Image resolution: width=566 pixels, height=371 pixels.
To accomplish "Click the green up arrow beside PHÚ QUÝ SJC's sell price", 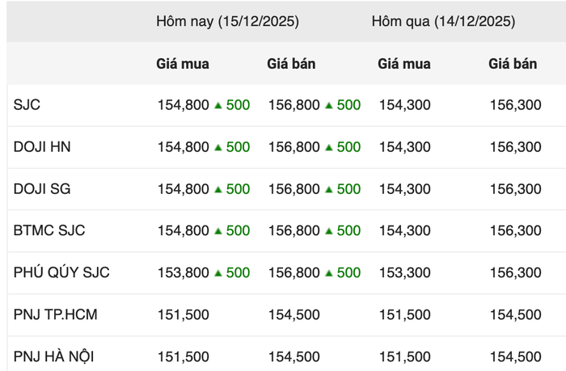I will pos(328,273).
